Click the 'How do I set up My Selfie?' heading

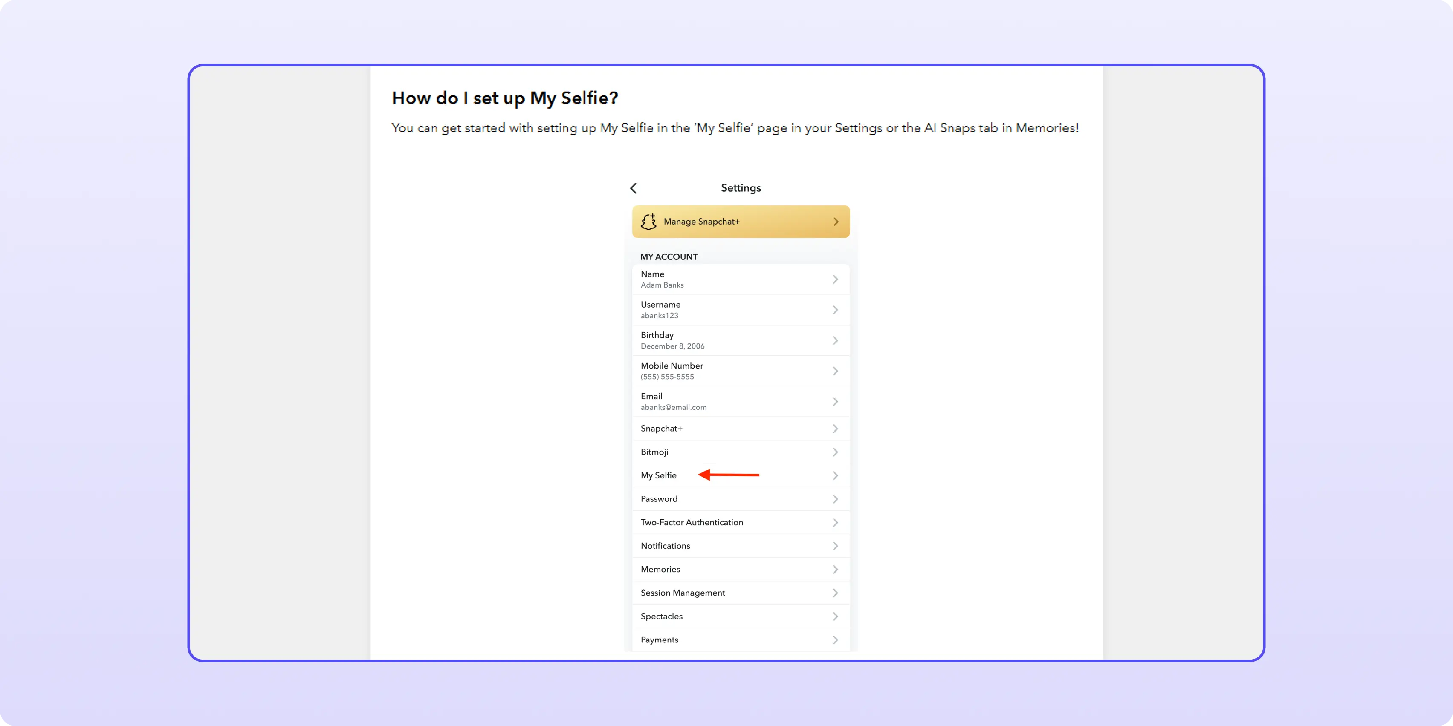(x=505, y=99)
